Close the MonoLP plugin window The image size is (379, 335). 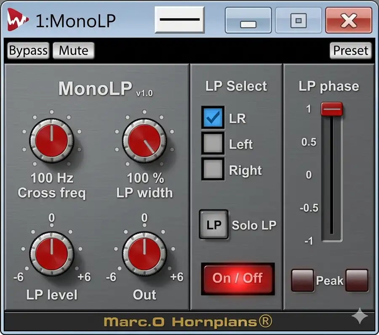click(349, 20)
